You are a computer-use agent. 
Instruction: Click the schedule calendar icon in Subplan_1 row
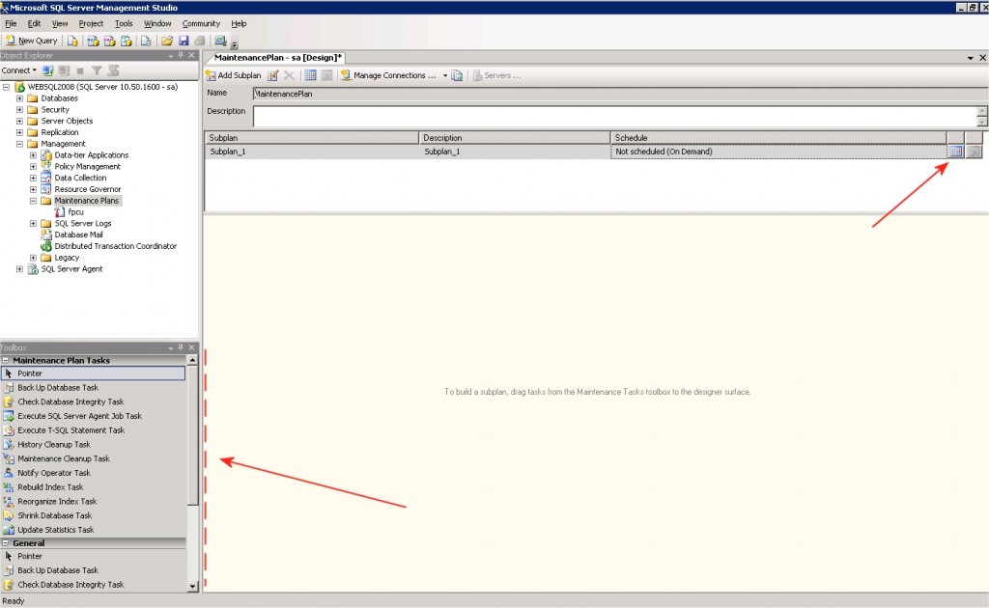955,152
